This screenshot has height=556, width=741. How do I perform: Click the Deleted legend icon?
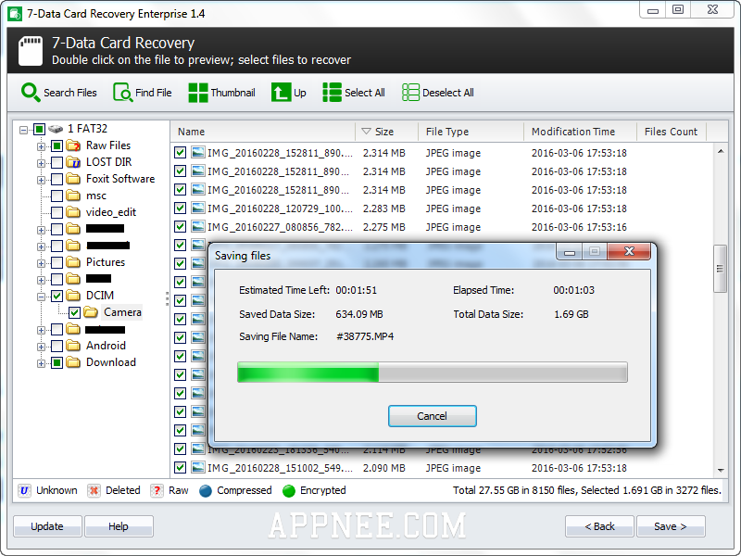click(x=94, y=490)
